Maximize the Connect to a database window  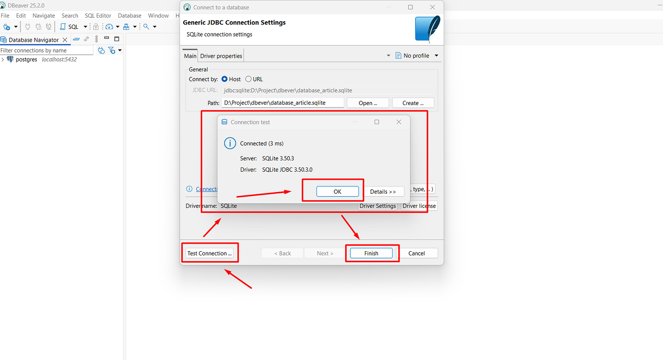click(410, 7)
